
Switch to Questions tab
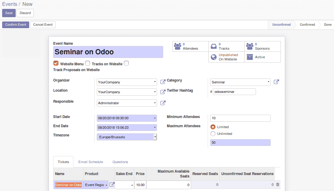click(x=120, y=162)
